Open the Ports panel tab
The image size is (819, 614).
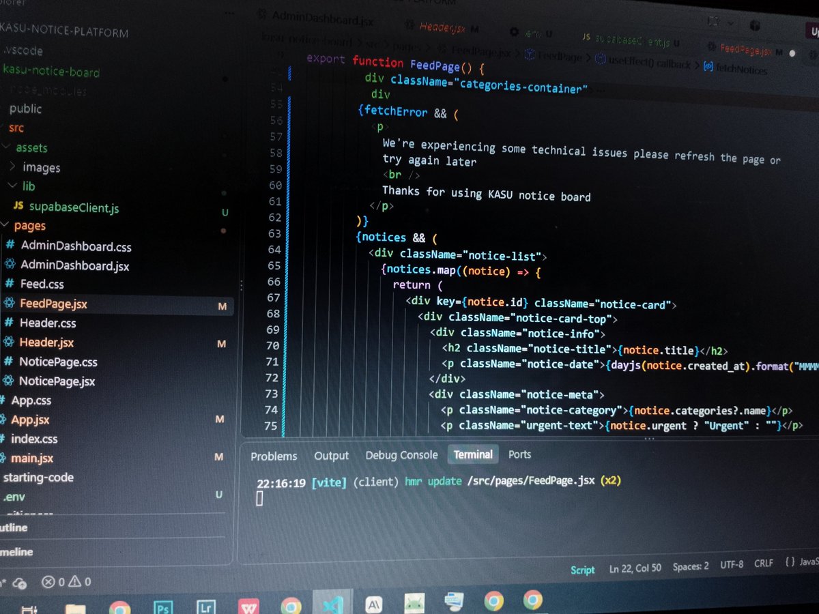coord(519,454)
